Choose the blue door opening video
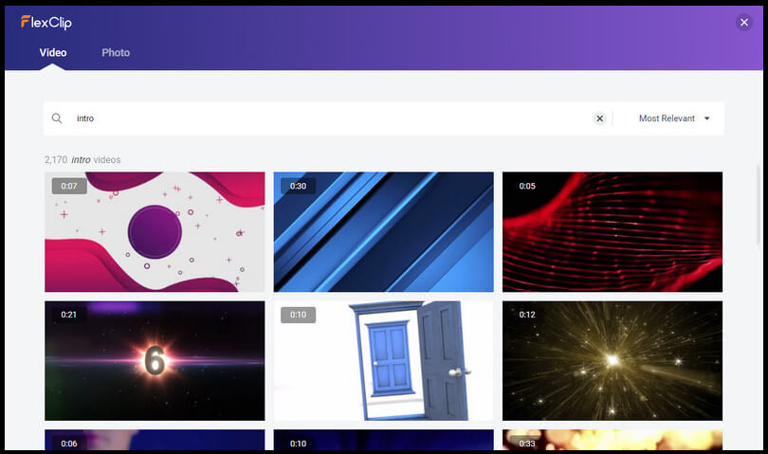 click(x=383, y=361)
